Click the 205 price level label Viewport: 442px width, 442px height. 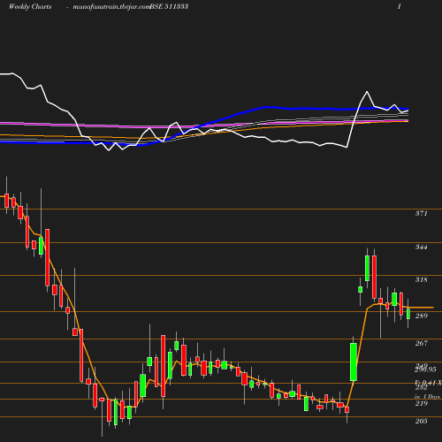tap(421, 421)
